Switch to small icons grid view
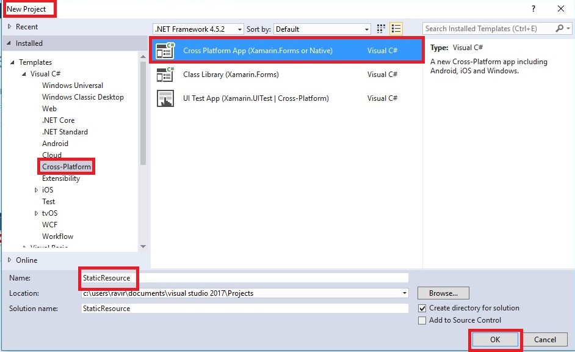The width and height of the screenshot is (575, 352). [381, 29]
